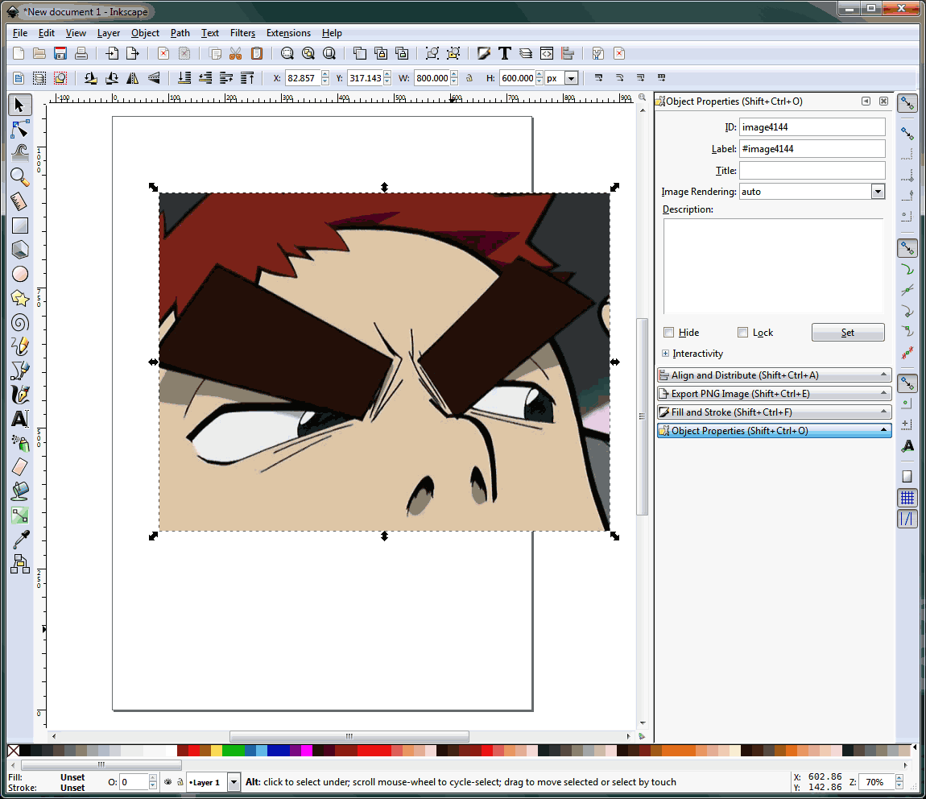This screenshot has width=926, height=799.
Task: Select the Spray tool
Action: (x=19, y=443)
